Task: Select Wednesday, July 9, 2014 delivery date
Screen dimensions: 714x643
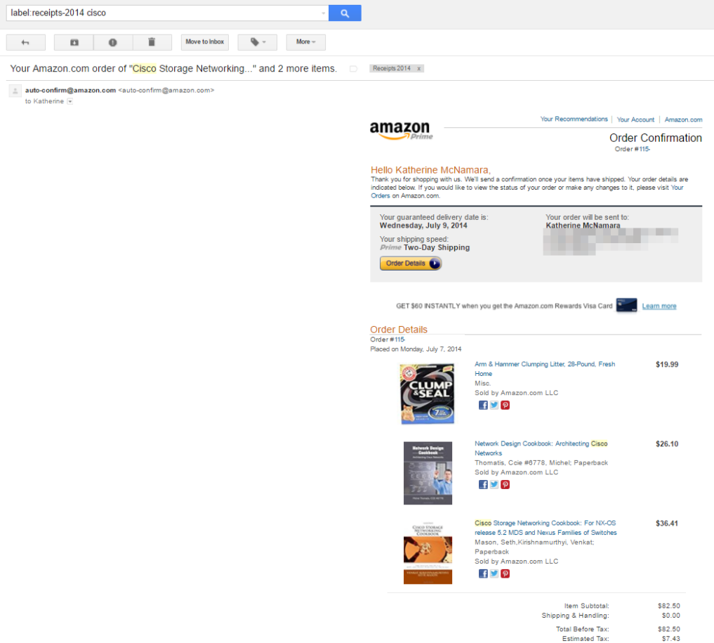Action: click(x=423, y=226)
